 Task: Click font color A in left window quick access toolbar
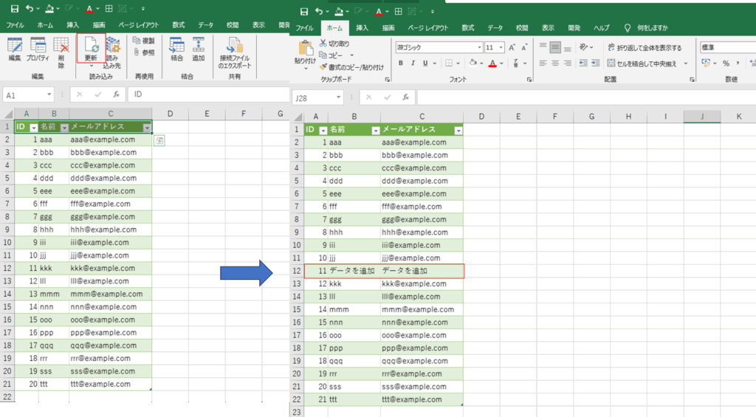(x=89, y=9)
